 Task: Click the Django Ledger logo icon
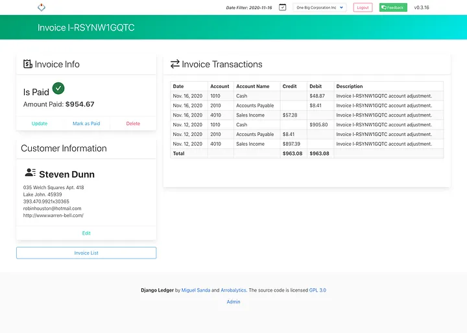click(x=42, y=7)
